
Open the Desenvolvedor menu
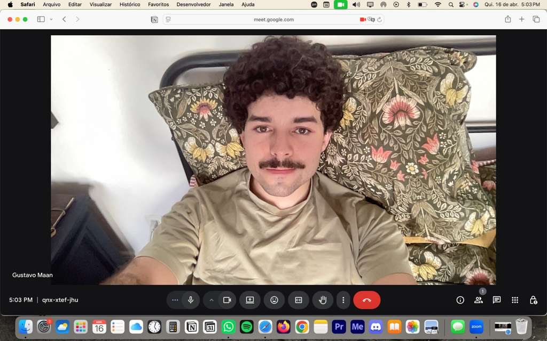point(193,4)
